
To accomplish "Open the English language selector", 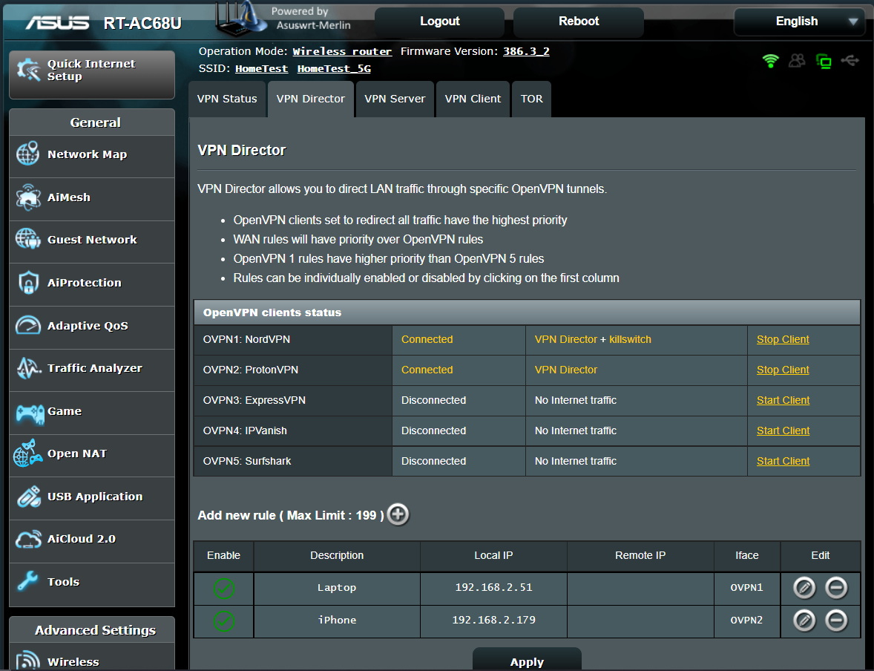I will [799, 22].
